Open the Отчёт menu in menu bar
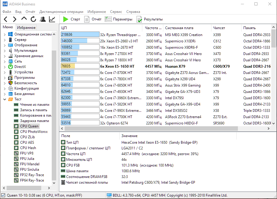The width and height of the screenshot is (277, 199). [x=30, y=12]
